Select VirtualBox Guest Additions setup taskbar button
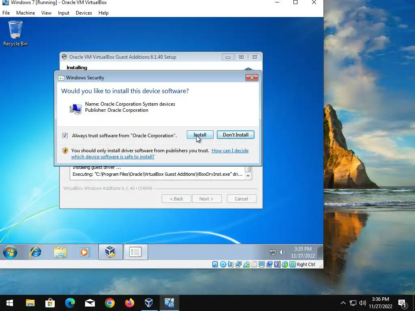 tap(110, 252)
